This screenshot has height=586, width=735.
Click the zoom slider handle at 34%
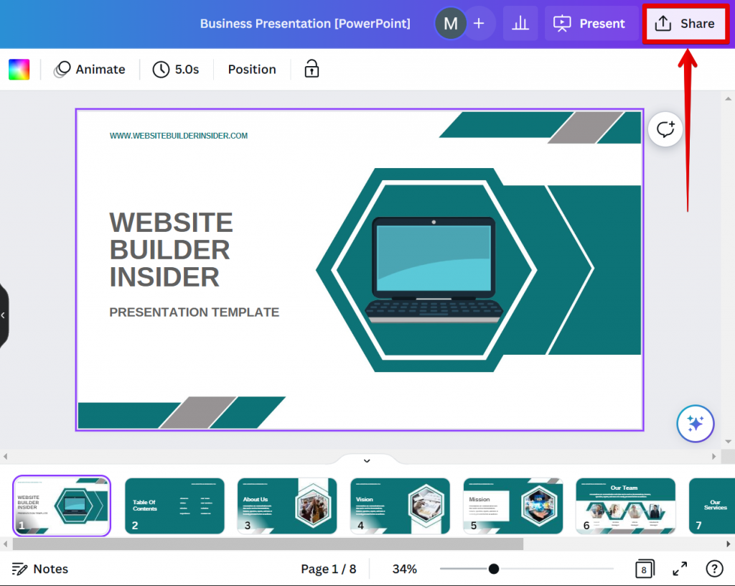pos(493,568)
